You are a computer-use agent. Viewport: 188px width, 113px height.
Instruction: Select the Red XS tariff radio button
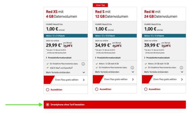(x=47, y=90)
